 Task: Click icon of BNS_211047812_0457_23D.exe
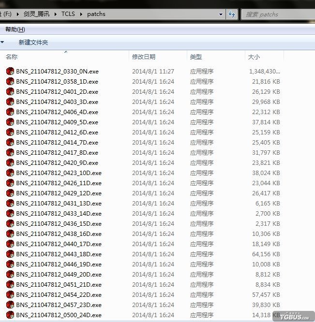point(10,305)
